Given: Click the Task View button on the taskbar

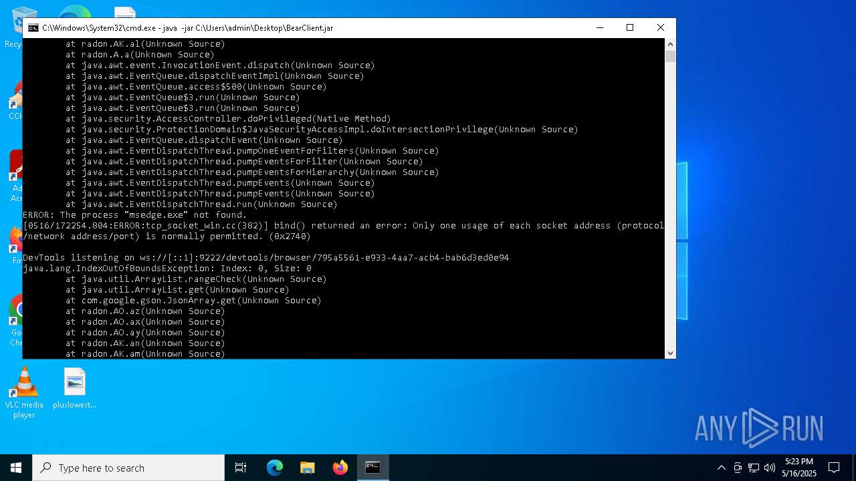Looking at the screenshot, I should point(241,468).
